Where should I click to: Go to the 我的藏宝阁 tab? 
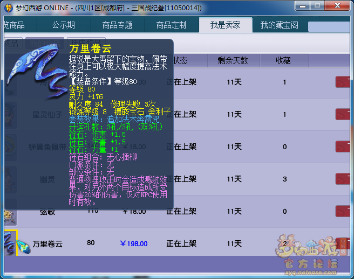click(280, 25)
